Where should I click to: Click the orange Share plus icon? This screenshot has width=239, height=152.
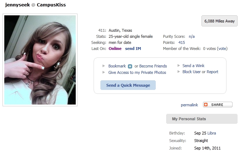point(206,105)
